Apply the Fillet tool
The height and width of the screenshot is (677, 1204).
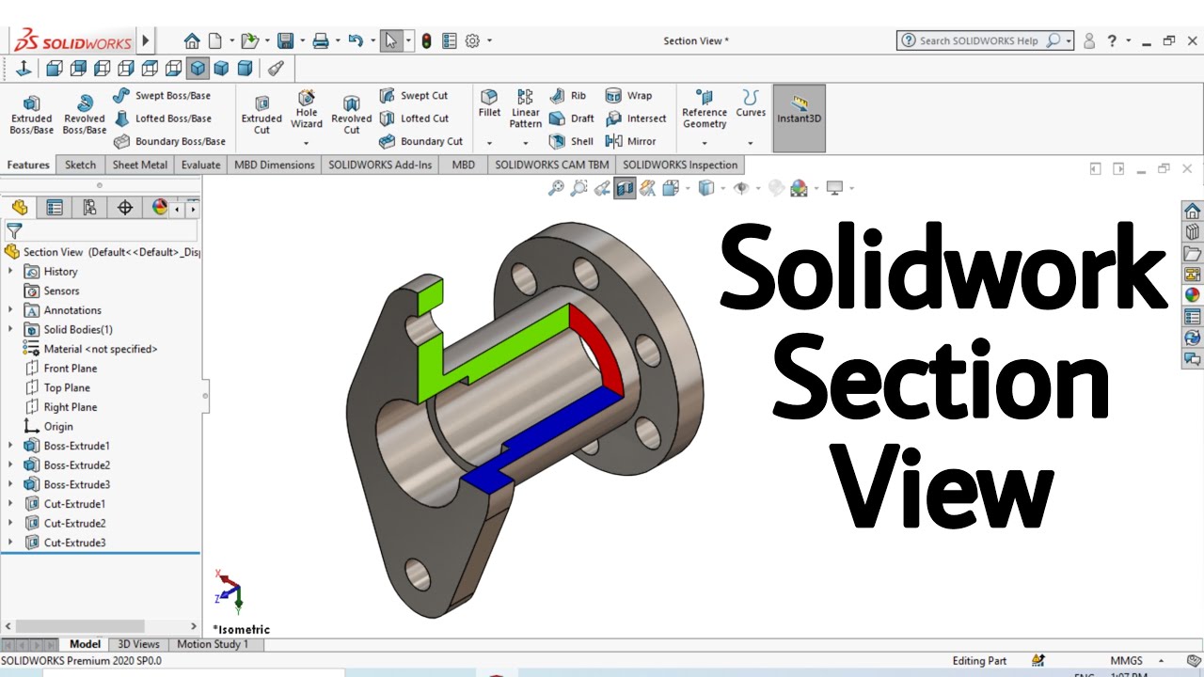489,103
